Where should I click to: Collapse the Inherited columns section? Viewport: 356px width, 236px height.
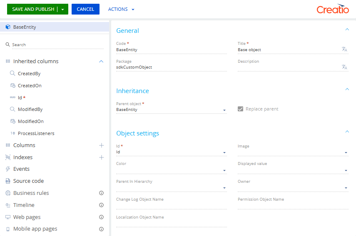(x=101, y=61)
